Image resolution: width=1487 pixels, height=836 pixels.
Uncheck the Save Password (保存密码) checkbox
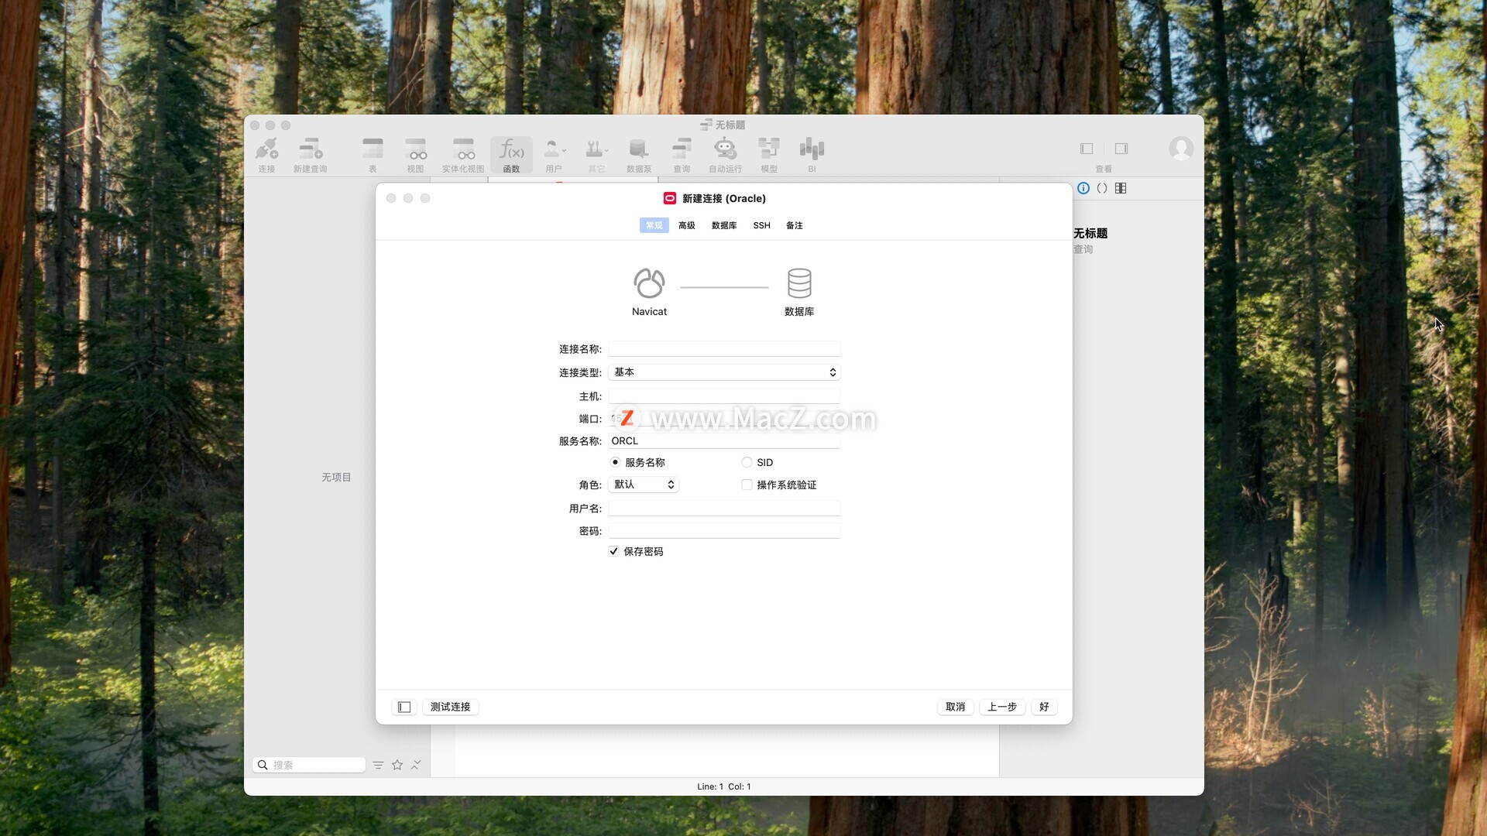[613, 551]
